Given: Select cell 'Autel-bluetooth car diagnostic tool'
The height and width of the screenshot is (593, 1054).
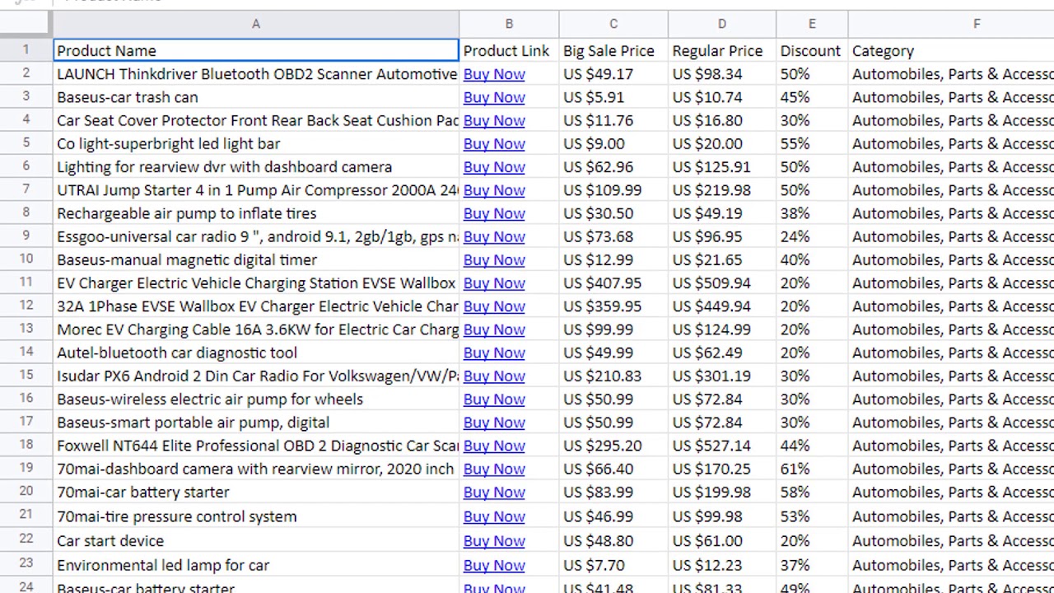Looking at the screenshot, I should pyautogui.click(x=256, y=353).
